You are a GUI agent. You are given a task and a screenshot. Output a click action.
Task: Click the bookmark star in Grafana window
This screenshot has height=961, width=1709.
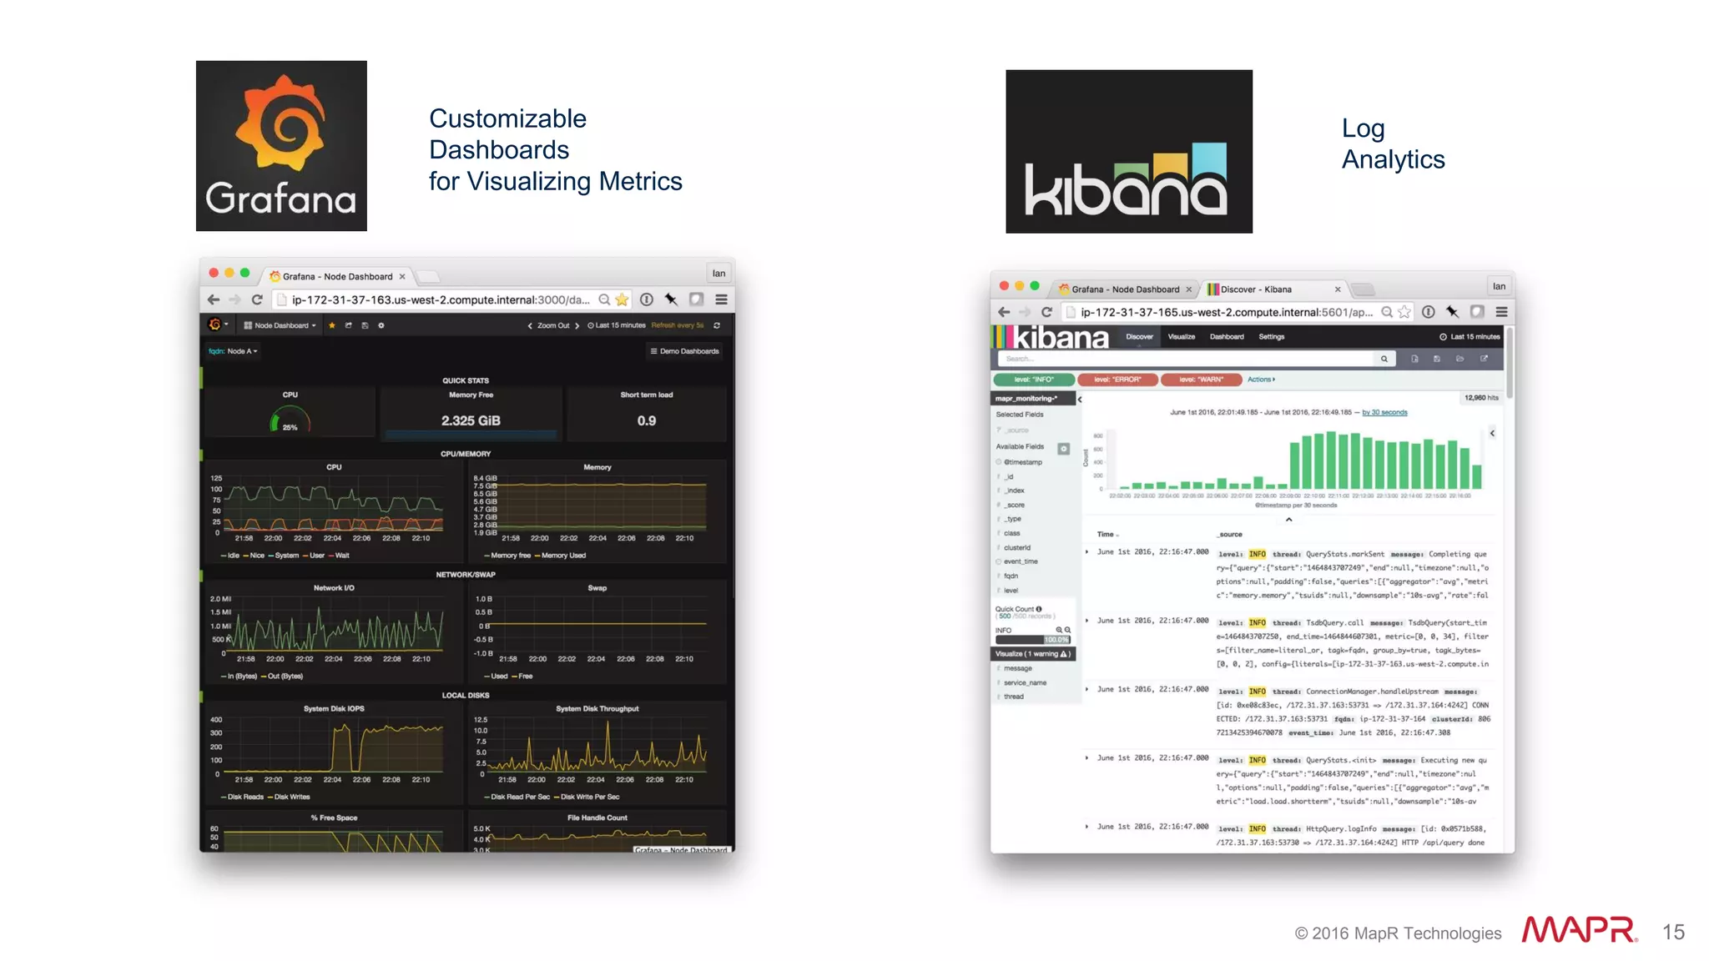[622, 299]
